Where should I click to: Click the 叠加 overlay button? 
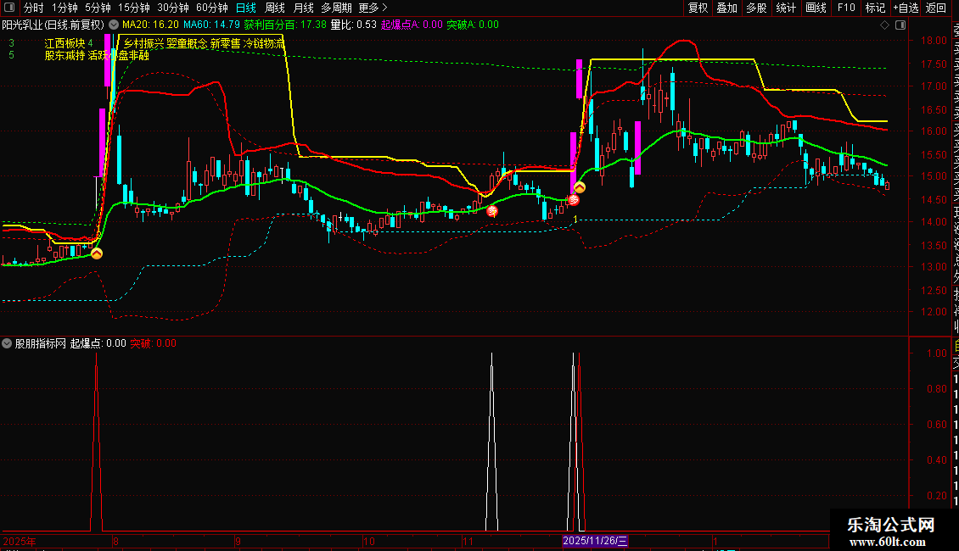coord(727,8)
